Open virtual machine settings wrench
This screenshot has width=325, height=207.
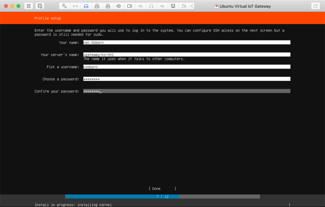64,6
